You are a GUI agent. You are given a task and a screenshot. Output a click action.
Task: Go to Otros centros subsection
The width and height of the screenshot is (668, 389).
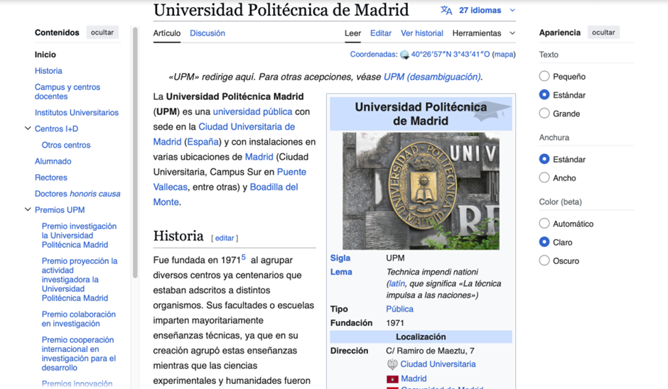point(66,145)
